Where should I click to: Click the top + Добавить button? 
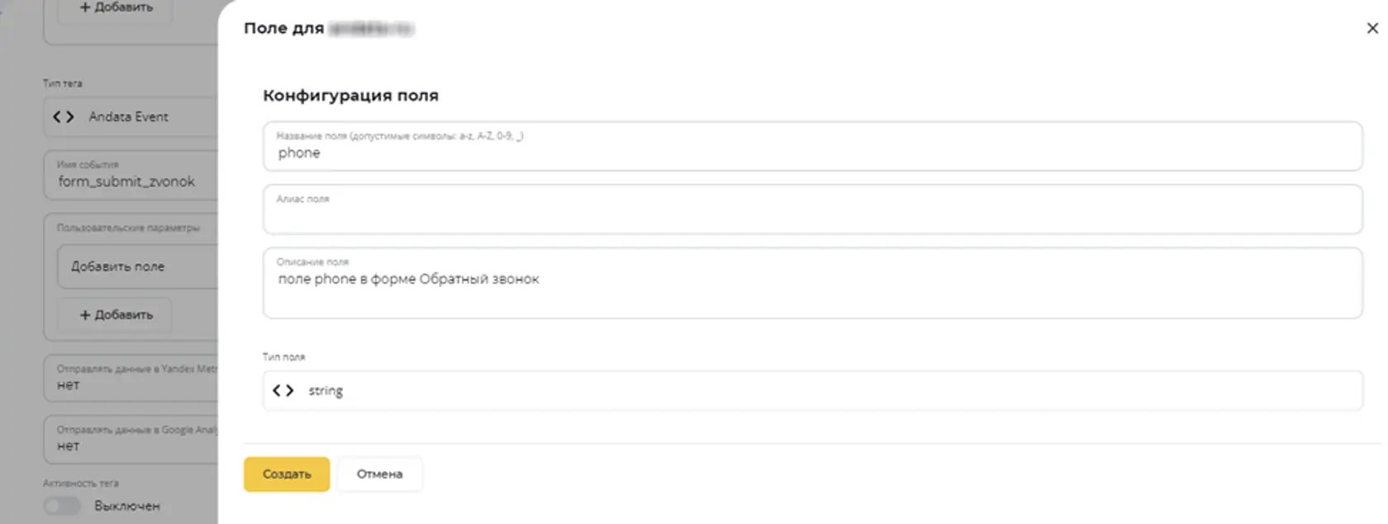pyautogui.click(x=115, y=8)
